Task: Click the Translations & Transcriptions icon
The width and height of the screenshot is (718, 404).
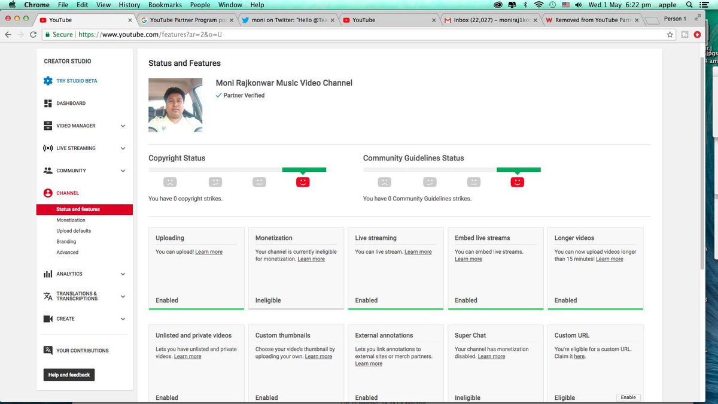Action: (48, 296)
